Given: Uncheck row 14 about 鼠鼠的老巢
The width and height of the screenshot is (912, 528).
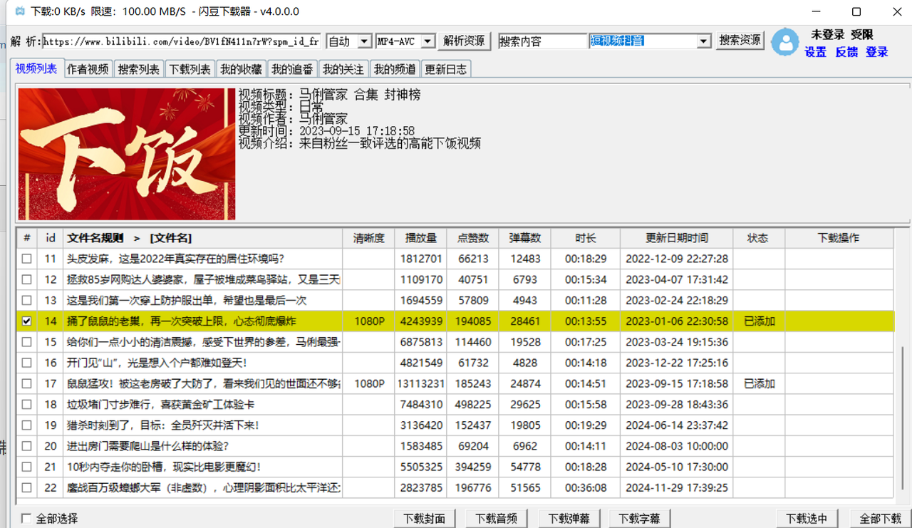Looking at the screenshot, I should pyautogui.click(x=26, y=321).
